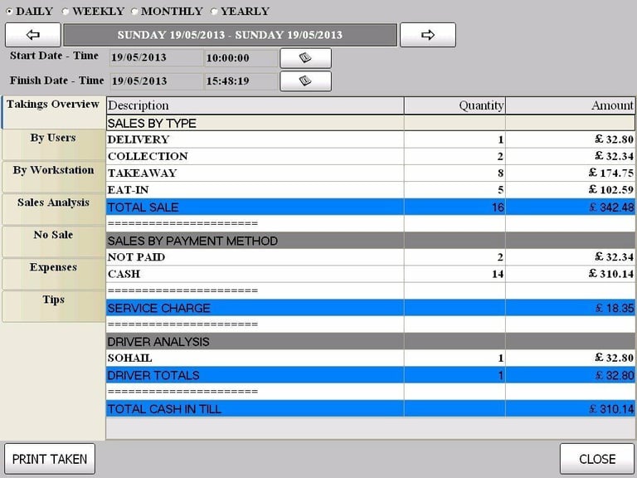Select the SOHAIL driver row

pyautogui.click(x=371, y=358)
